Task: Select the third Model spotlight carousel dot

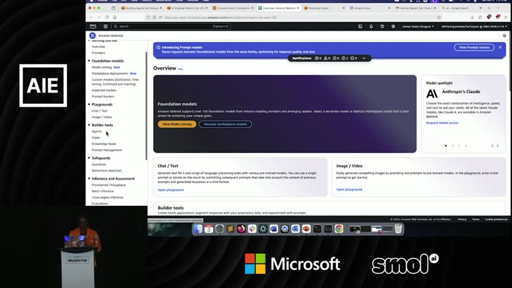Action: click(x=459, y=146)
